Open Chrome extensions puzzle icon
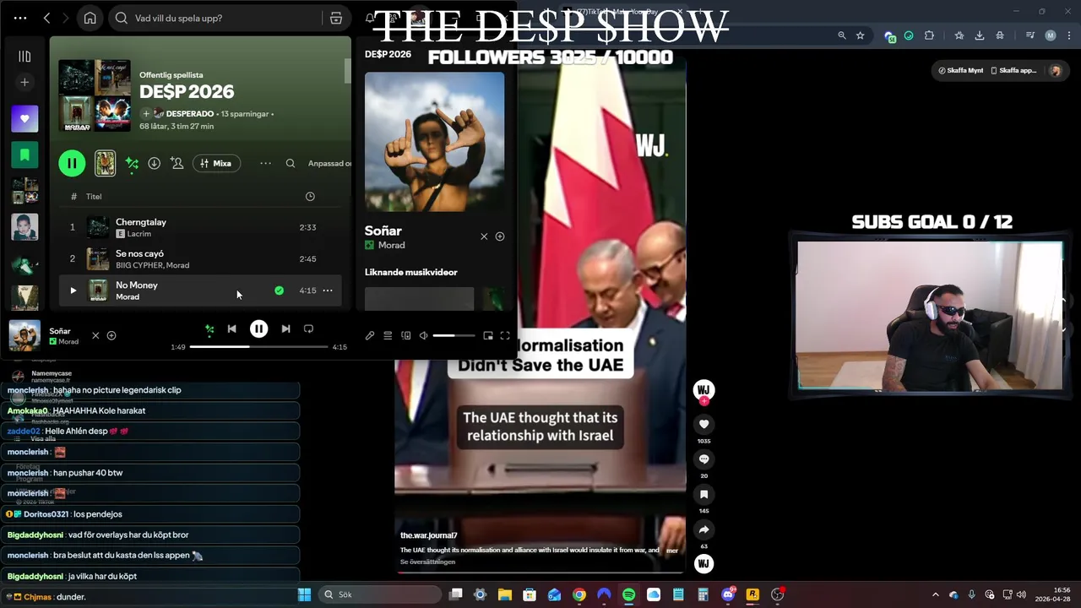The width and height of the screenshot is (1081, 608). click(x=929, y=35)
